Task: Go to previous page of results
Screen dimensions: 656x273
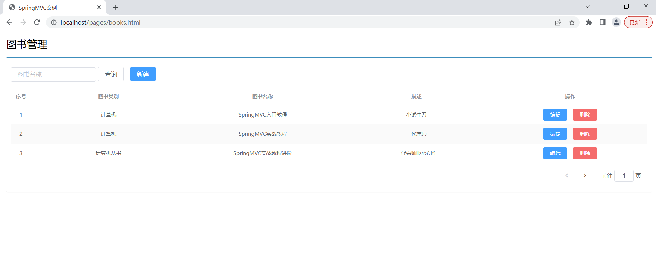Action: (567, 175)
